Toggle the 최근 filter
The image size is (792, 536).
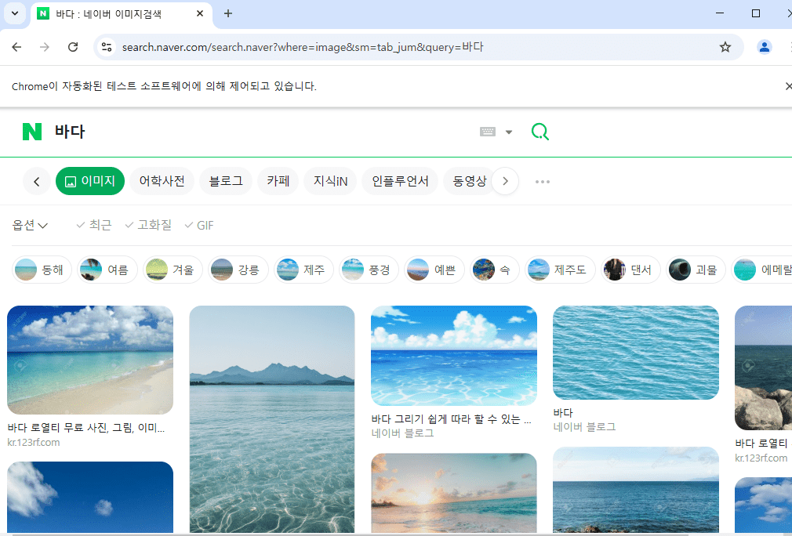pos(94,225)
